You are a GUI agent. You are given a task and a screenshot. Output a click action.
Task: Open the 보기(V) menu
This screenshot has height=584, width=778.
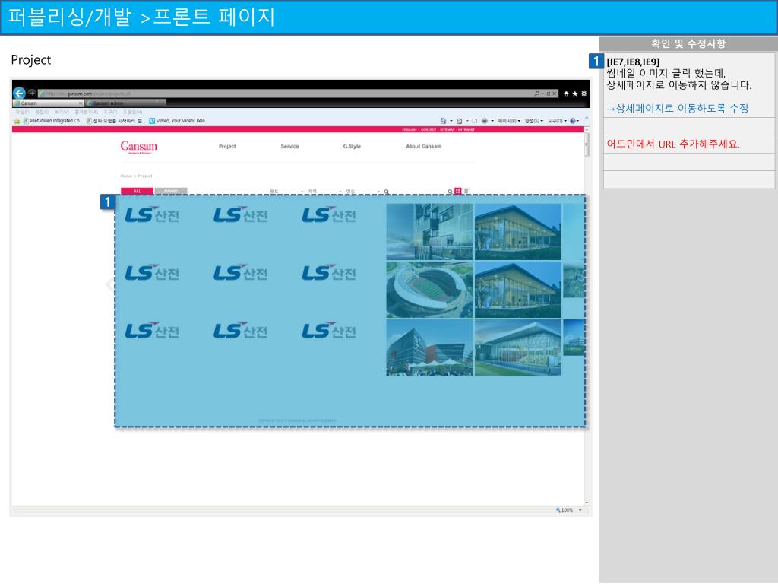click(62, 113)
